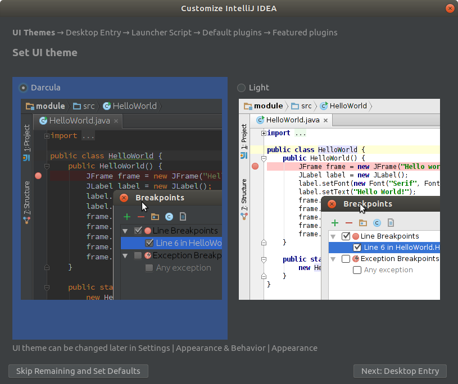The image size is (458, 384).
Task: Select the Light theme radio button
Action: (242, 87)
